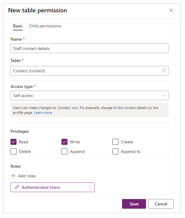
Task: Tick the Append privilege checkbox
Action: coord(64,151)
